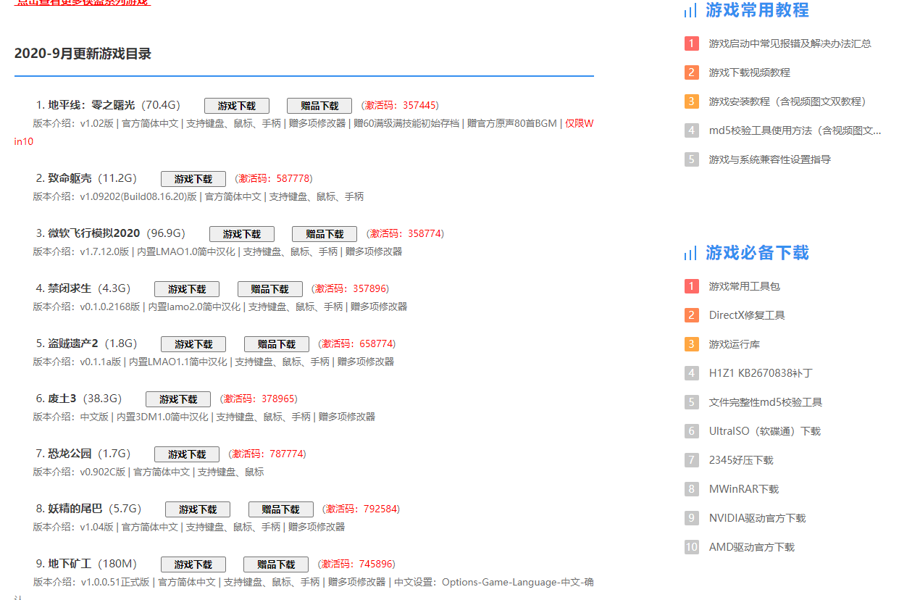
Task: Click the 游戏下载 button for 废土3
Action: [177, 399]
